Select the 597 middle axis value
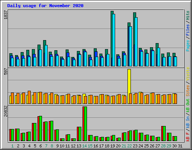 tap(6, 71)
